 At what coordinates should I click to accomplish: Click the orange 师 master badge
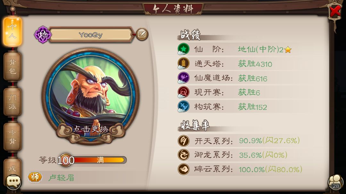35,177
